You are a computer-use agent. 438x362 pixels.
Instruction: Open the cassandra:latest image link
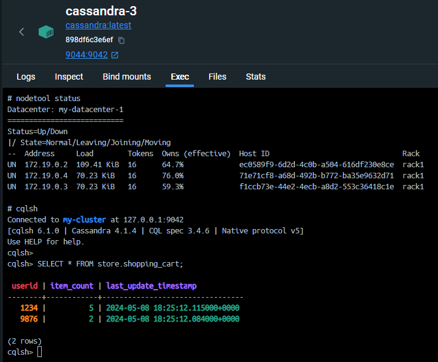pyautogui.click(x=98, y=25)
